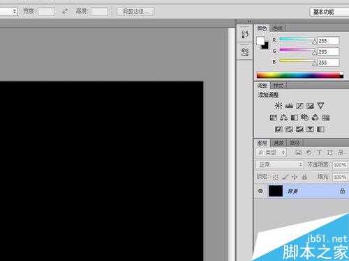Viewport: 349px width, 261px height.
Task: Click the 填充 fill 100% field
Action: tap(340, 177)
